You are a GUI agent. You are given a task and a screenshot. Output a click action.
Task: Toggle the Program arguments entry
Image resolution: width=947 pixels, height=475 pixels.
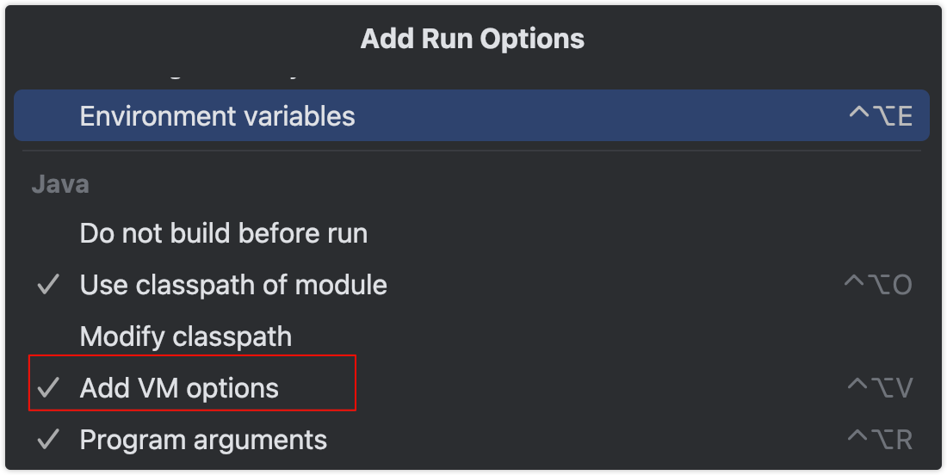click(x=203, y=440)
